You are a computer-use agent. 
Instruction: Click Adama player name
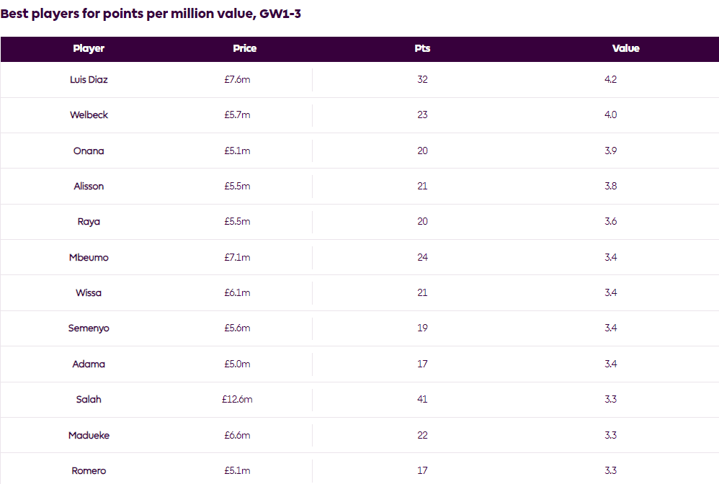pos(89,364)
